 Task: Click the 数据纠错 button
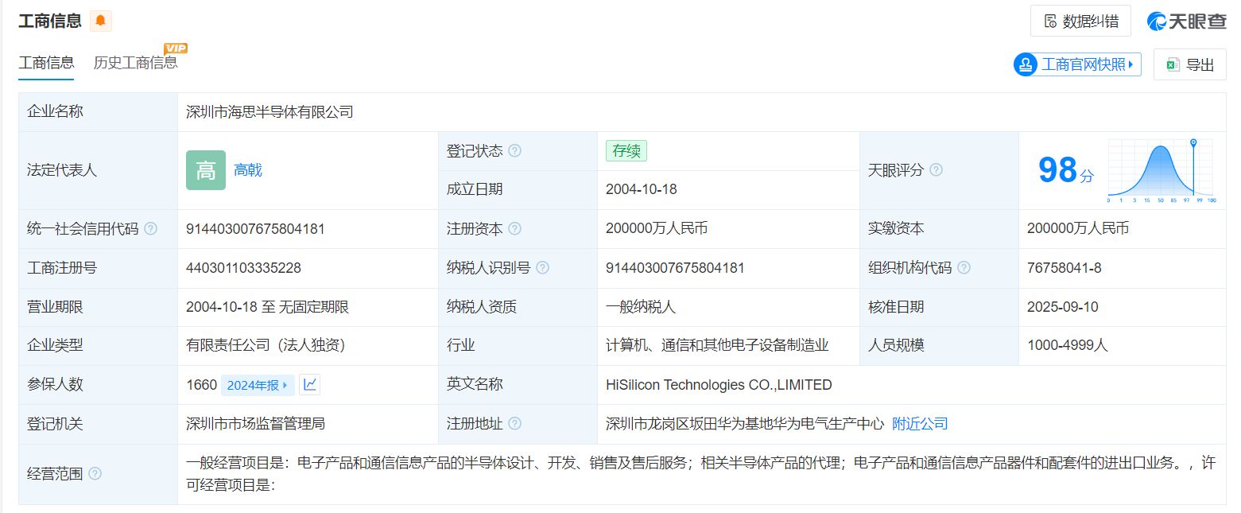(1080, 21)
